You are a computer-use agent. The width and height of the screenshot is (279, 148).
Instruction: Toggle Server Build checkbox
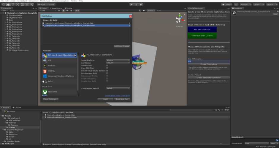(107, 65)
